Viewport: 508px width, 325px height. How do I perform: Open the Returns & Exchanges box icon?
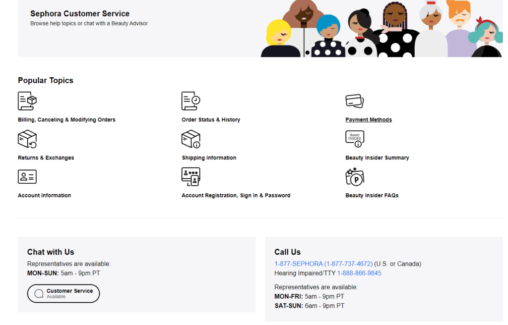[27, 139]
